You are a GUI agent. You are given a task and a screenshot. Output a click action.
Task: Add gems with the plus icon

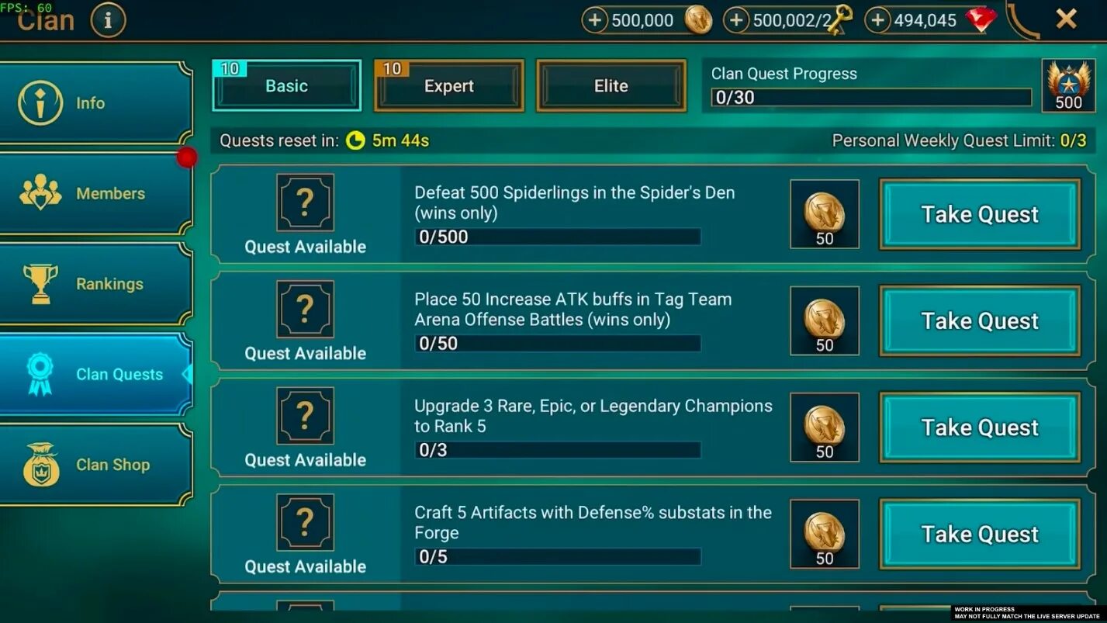(x=877, y=20)
